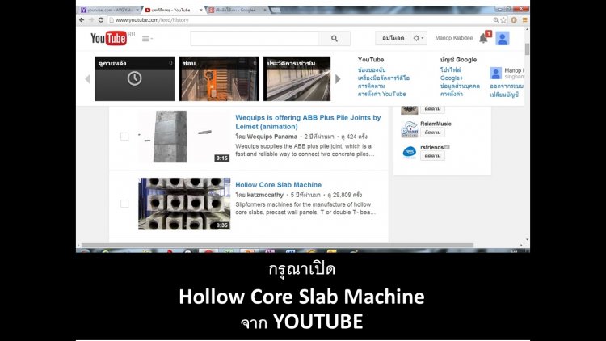Click the horizontal scrollbar at page bottom
The image size is (606, 341).
tap(277, 245)
